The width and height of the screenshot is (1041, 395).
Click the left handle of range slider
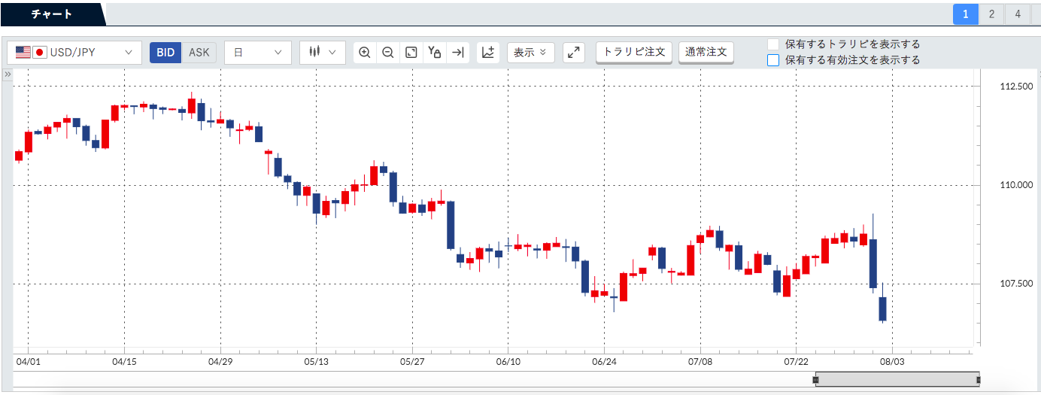coord(815,380)
